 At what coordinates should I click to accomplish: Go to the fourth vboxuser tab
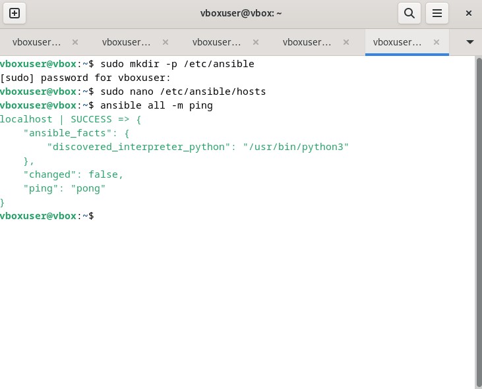pyautogui.click(x=307, y=42)
